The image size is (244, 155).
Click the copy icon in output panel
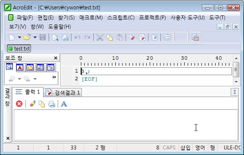point(42,104)
